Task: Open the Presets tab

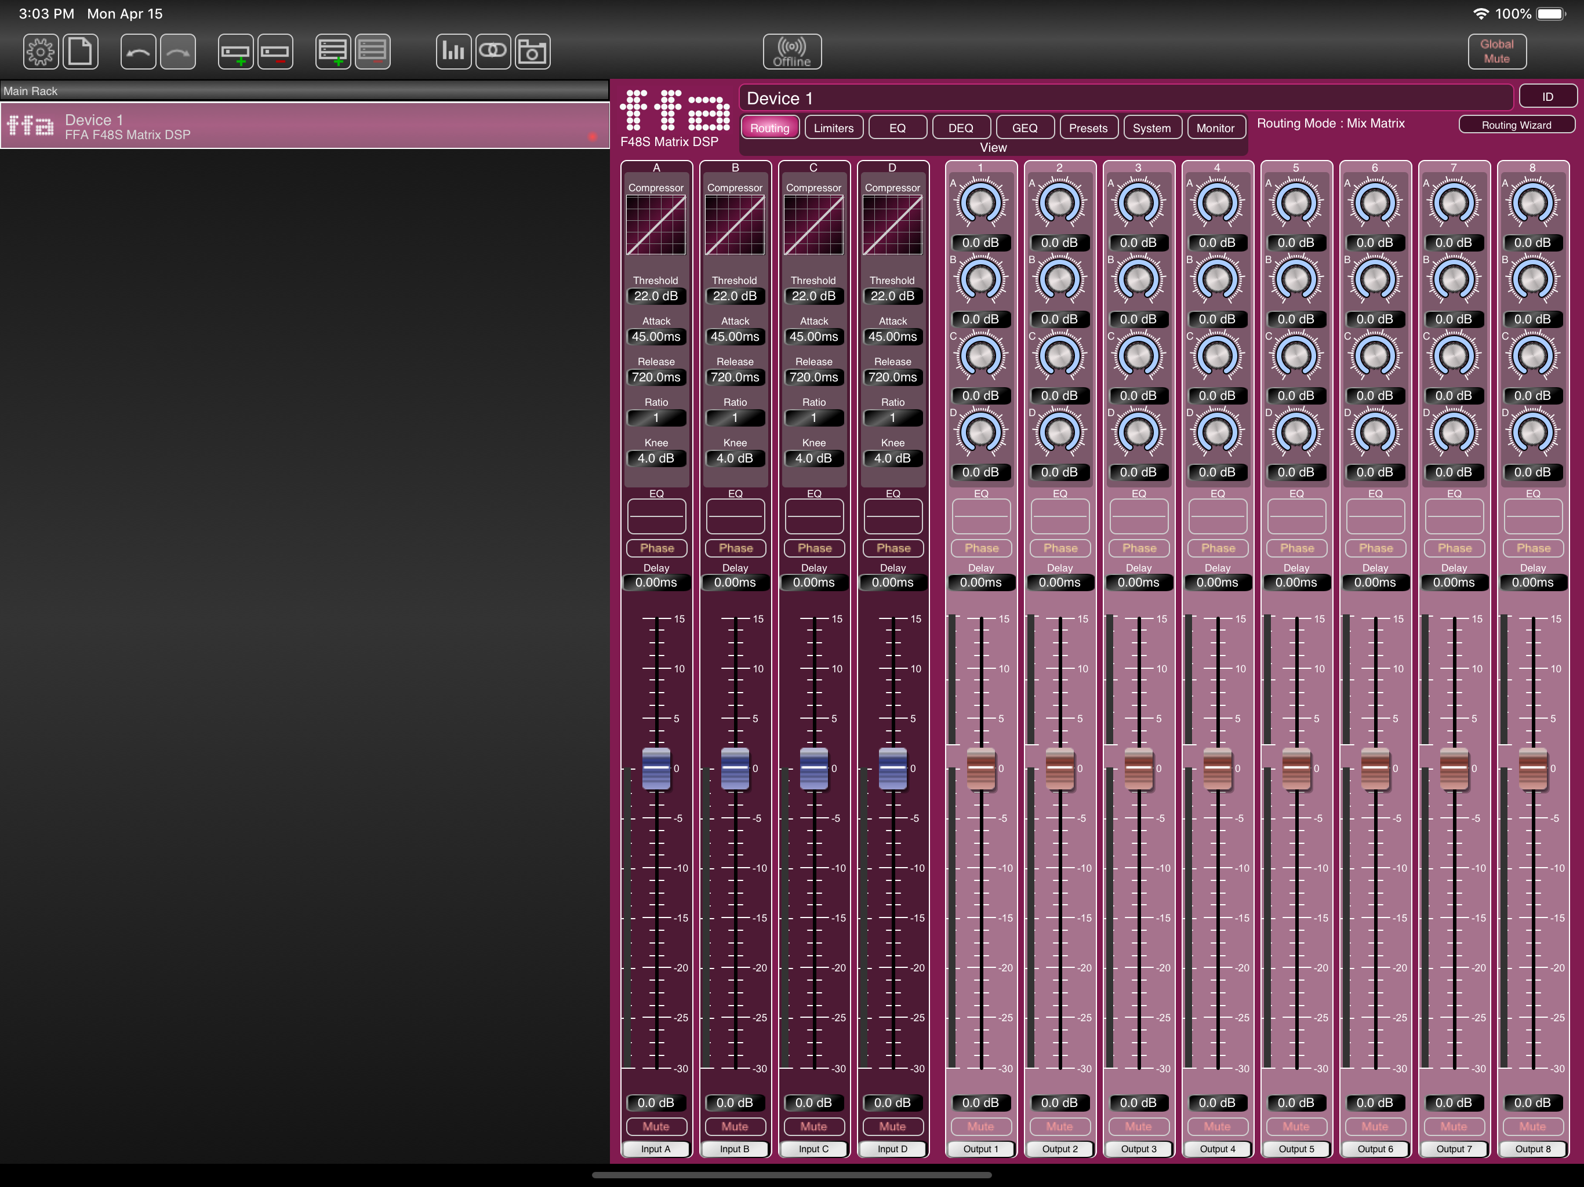Action: point(1088,128)
